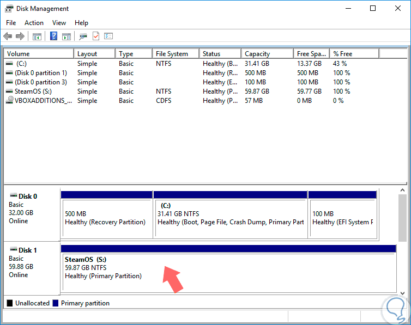
Task: Click the blue Primary partition legend swatch
Action: click(55, 303)
